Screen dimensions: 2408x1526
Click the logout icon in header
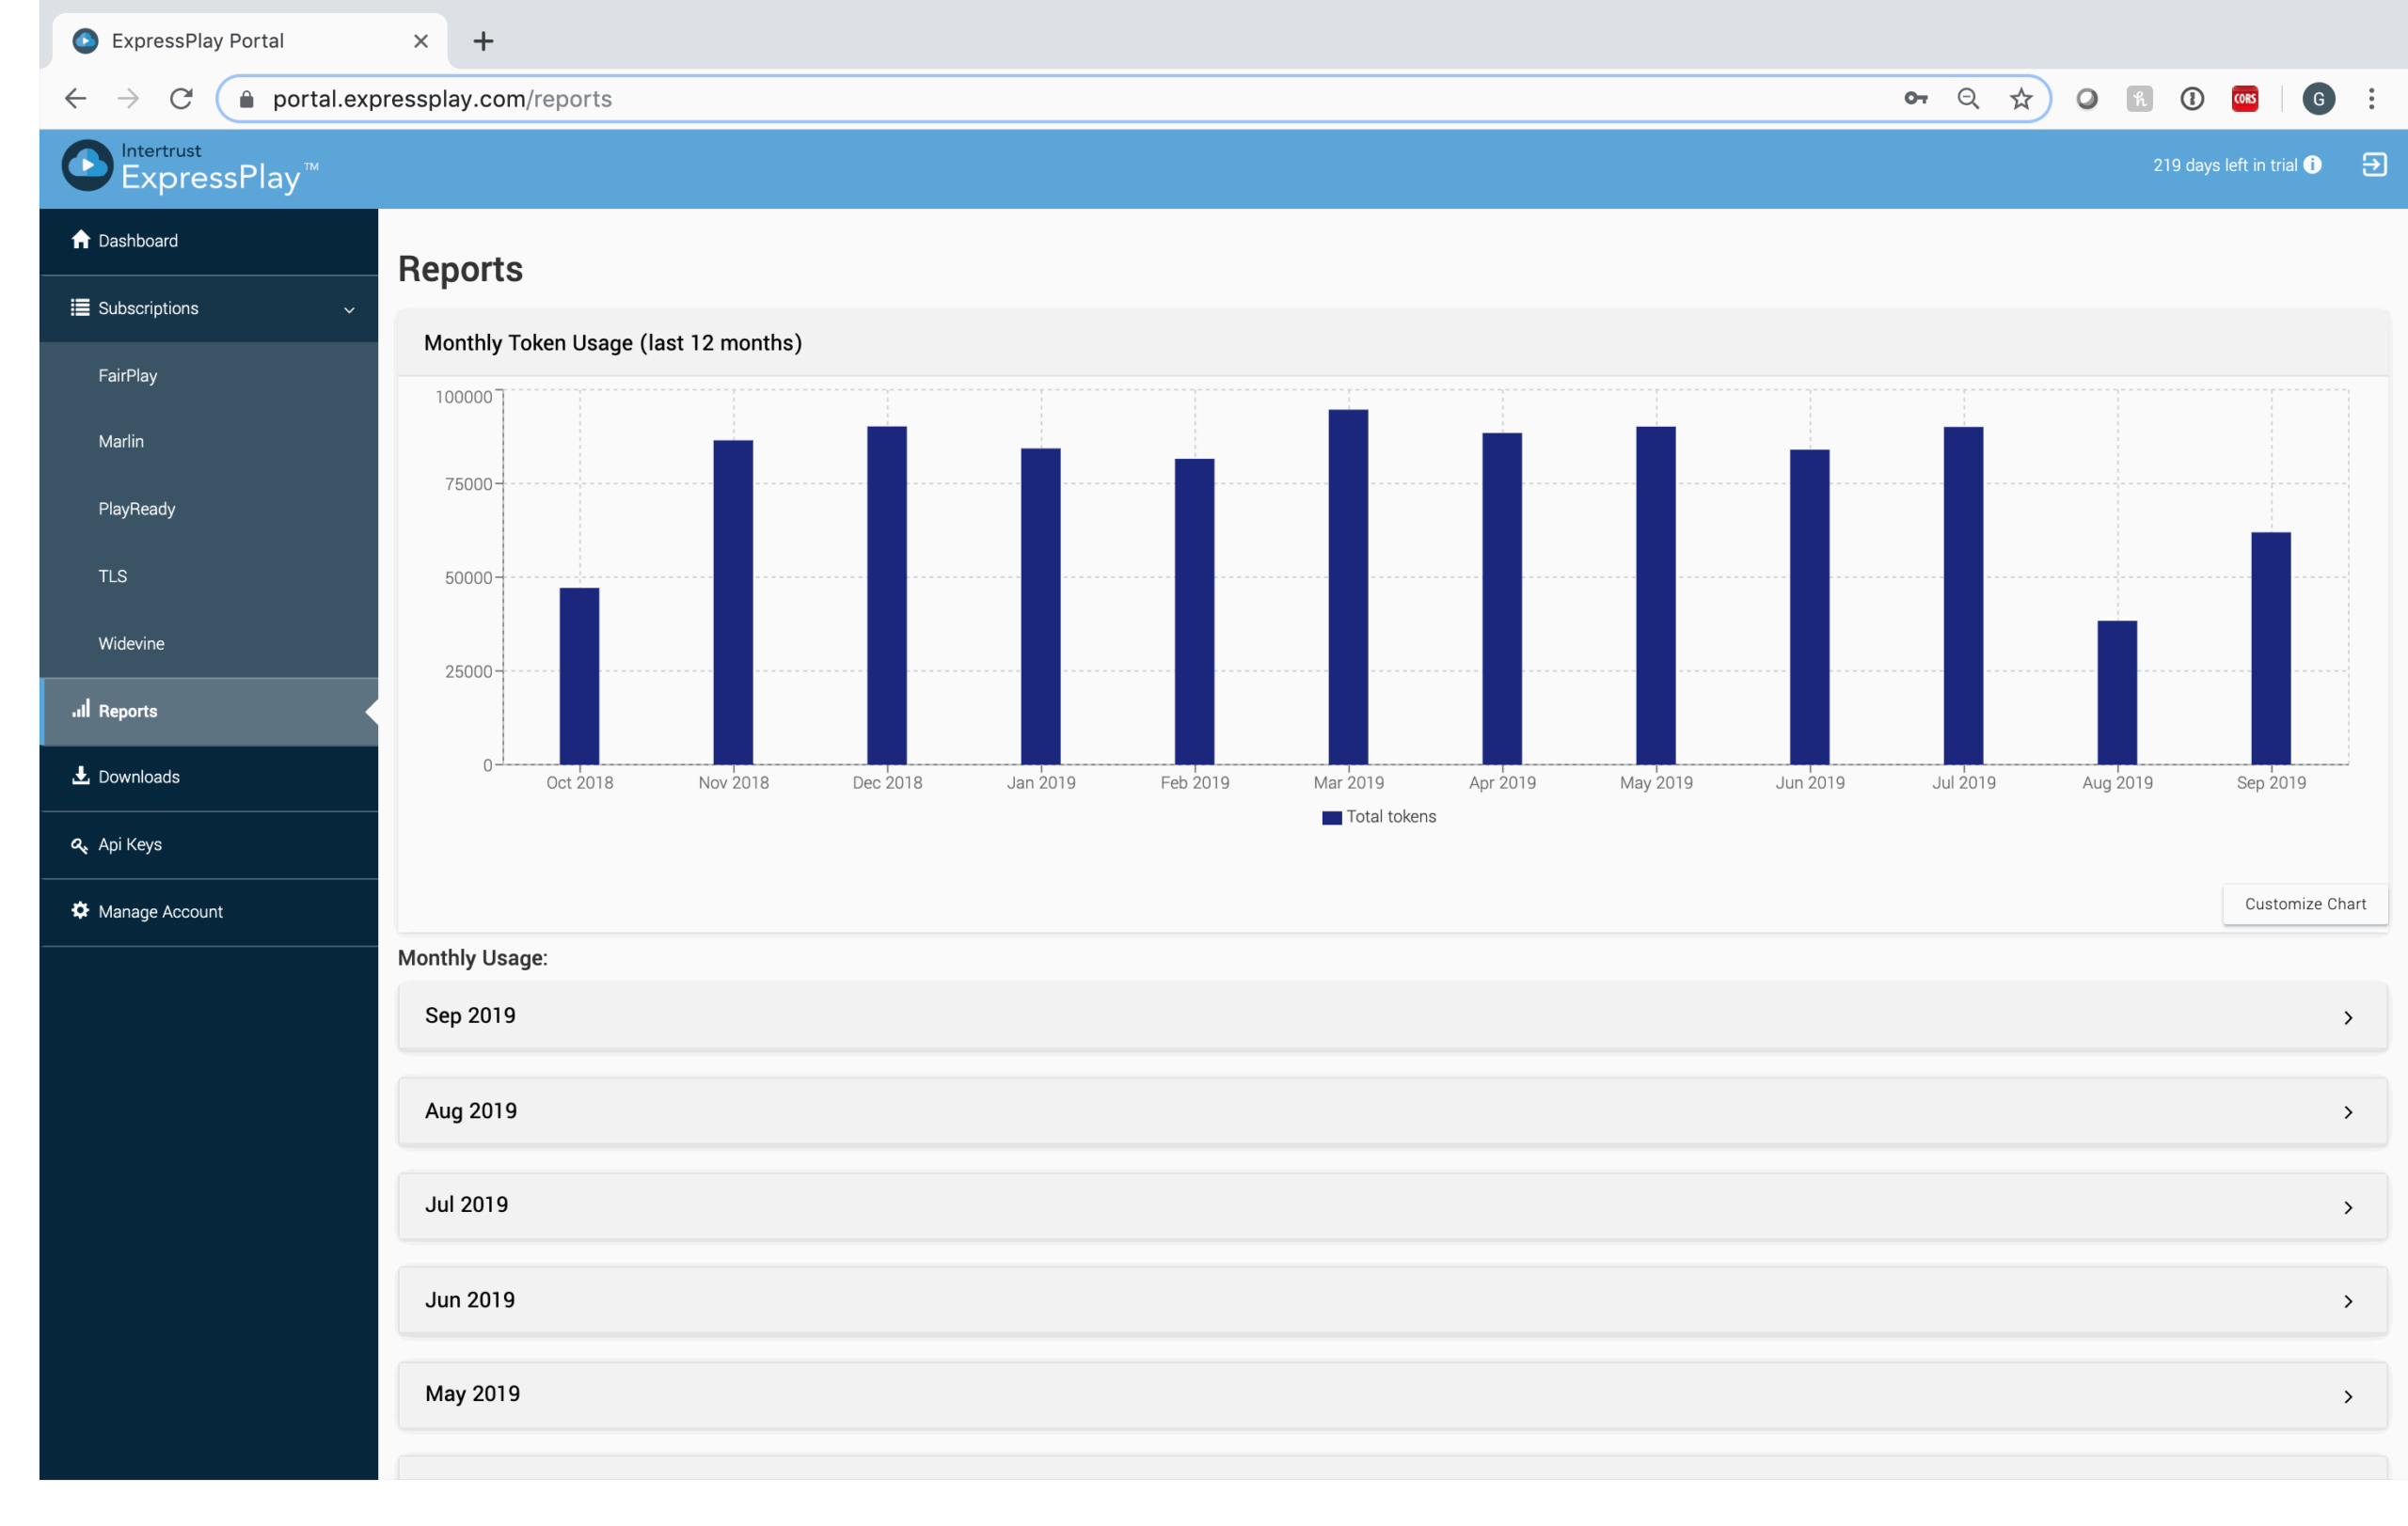2373,165
